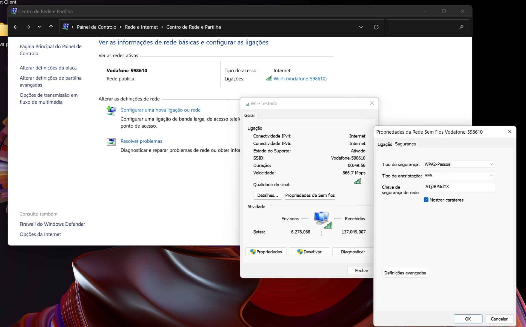Screen dimensions: 526x327
Task: Uncheck Mostrar carateres checkbox
Action: point(426,200)
